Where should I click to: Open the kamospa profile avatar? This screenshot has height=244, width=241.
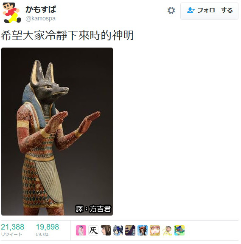tap(12, 13)
